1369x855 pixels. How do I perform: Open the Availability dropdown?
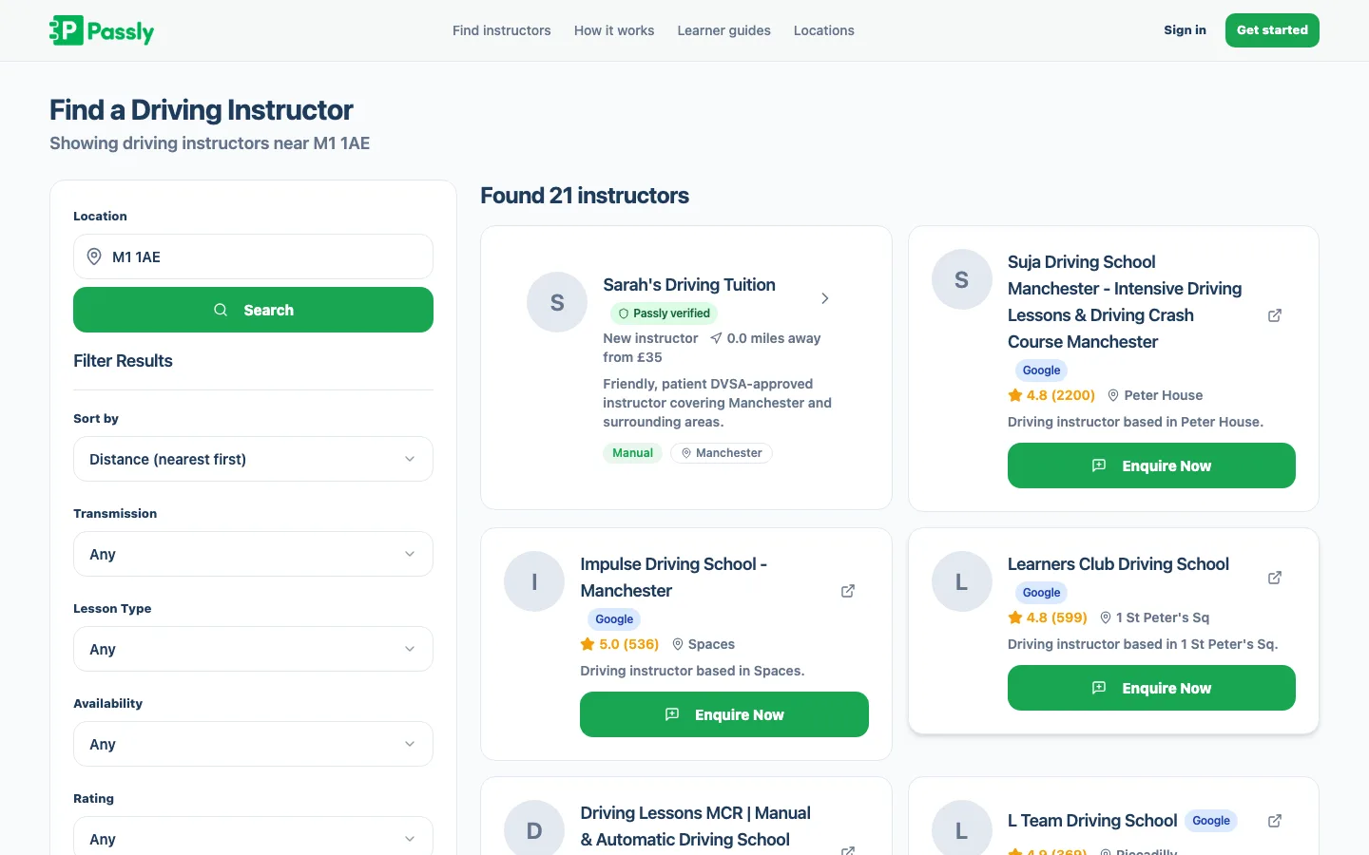[x=253, y=744]
